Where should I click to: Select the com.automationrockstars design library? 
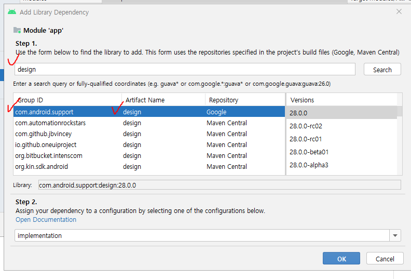pos(149,123)
